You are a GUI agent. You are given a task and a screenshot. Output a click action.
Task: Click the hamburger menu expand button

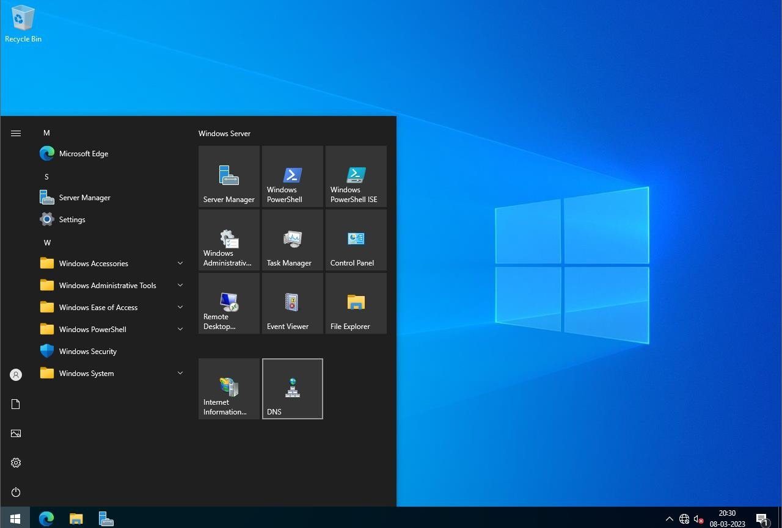coord(16,133)
